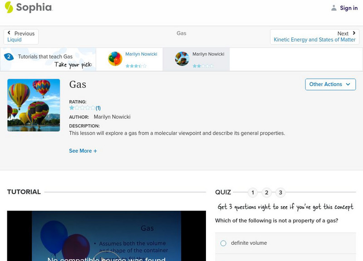The width and height of the screenshot is (363, 261).
Task: Switch to quiz question 2
Action: (267, 193)
